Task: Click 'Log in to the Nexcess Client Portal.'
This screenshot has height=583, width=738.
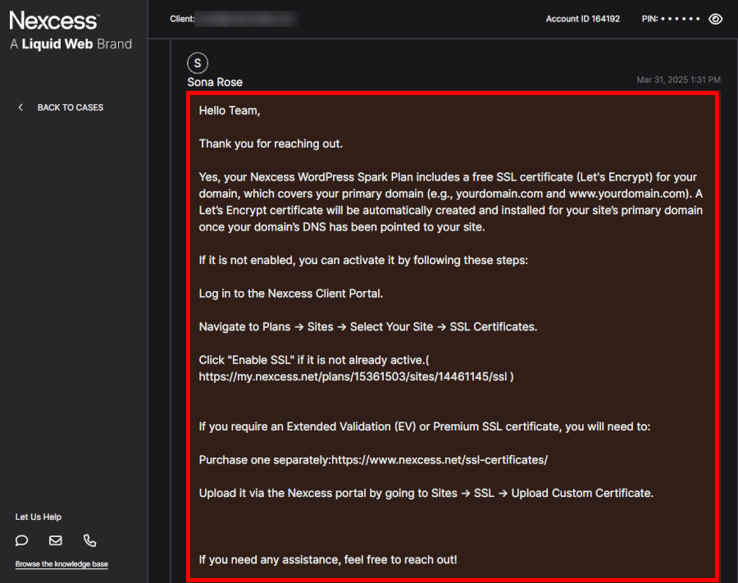Action: pos(291,294)
